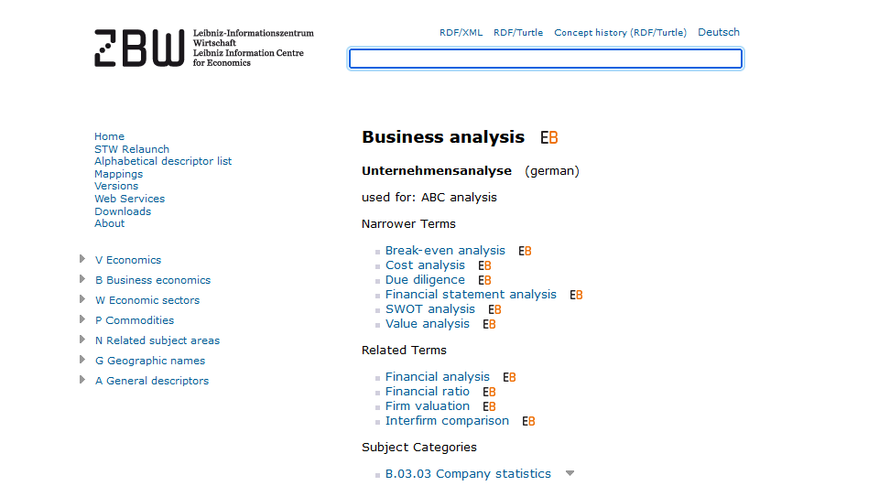Expand the G Geographic names tree node
Screen dimensions: 890x486
(82, 360)
